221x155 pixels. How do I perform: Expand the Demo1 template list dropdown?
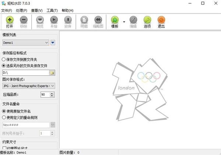coord(46,43)
